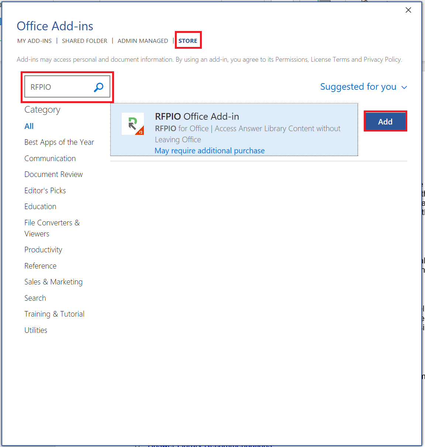Select the Utilities category
This screenshot has height=447, width=425.
(36, 330)
